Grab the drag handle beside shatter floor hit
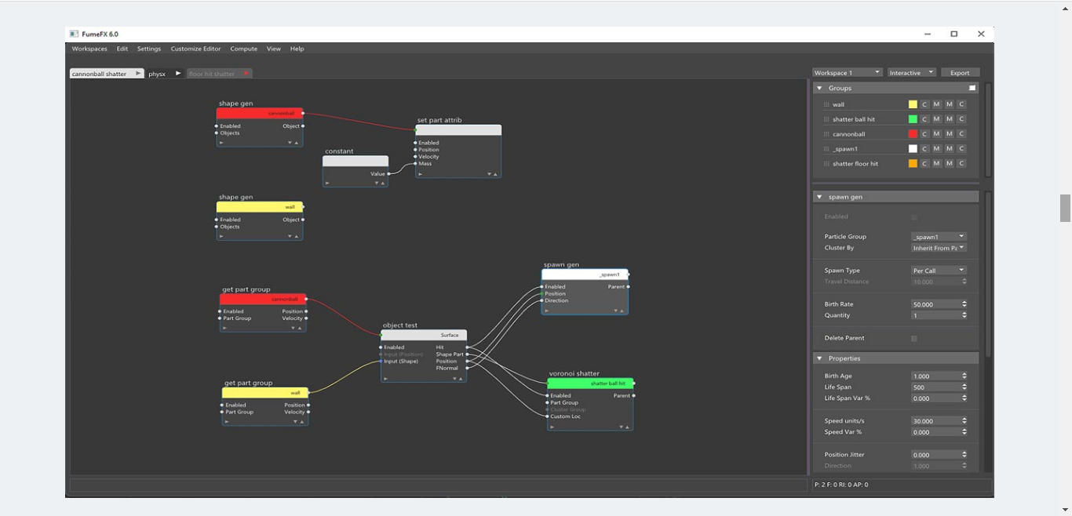 (x=826, y=164)
